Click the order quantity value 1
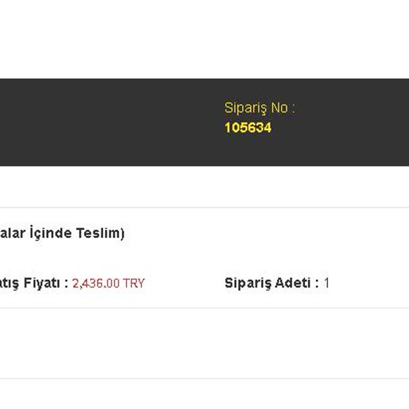409x409 pixels. click(326, 283)
